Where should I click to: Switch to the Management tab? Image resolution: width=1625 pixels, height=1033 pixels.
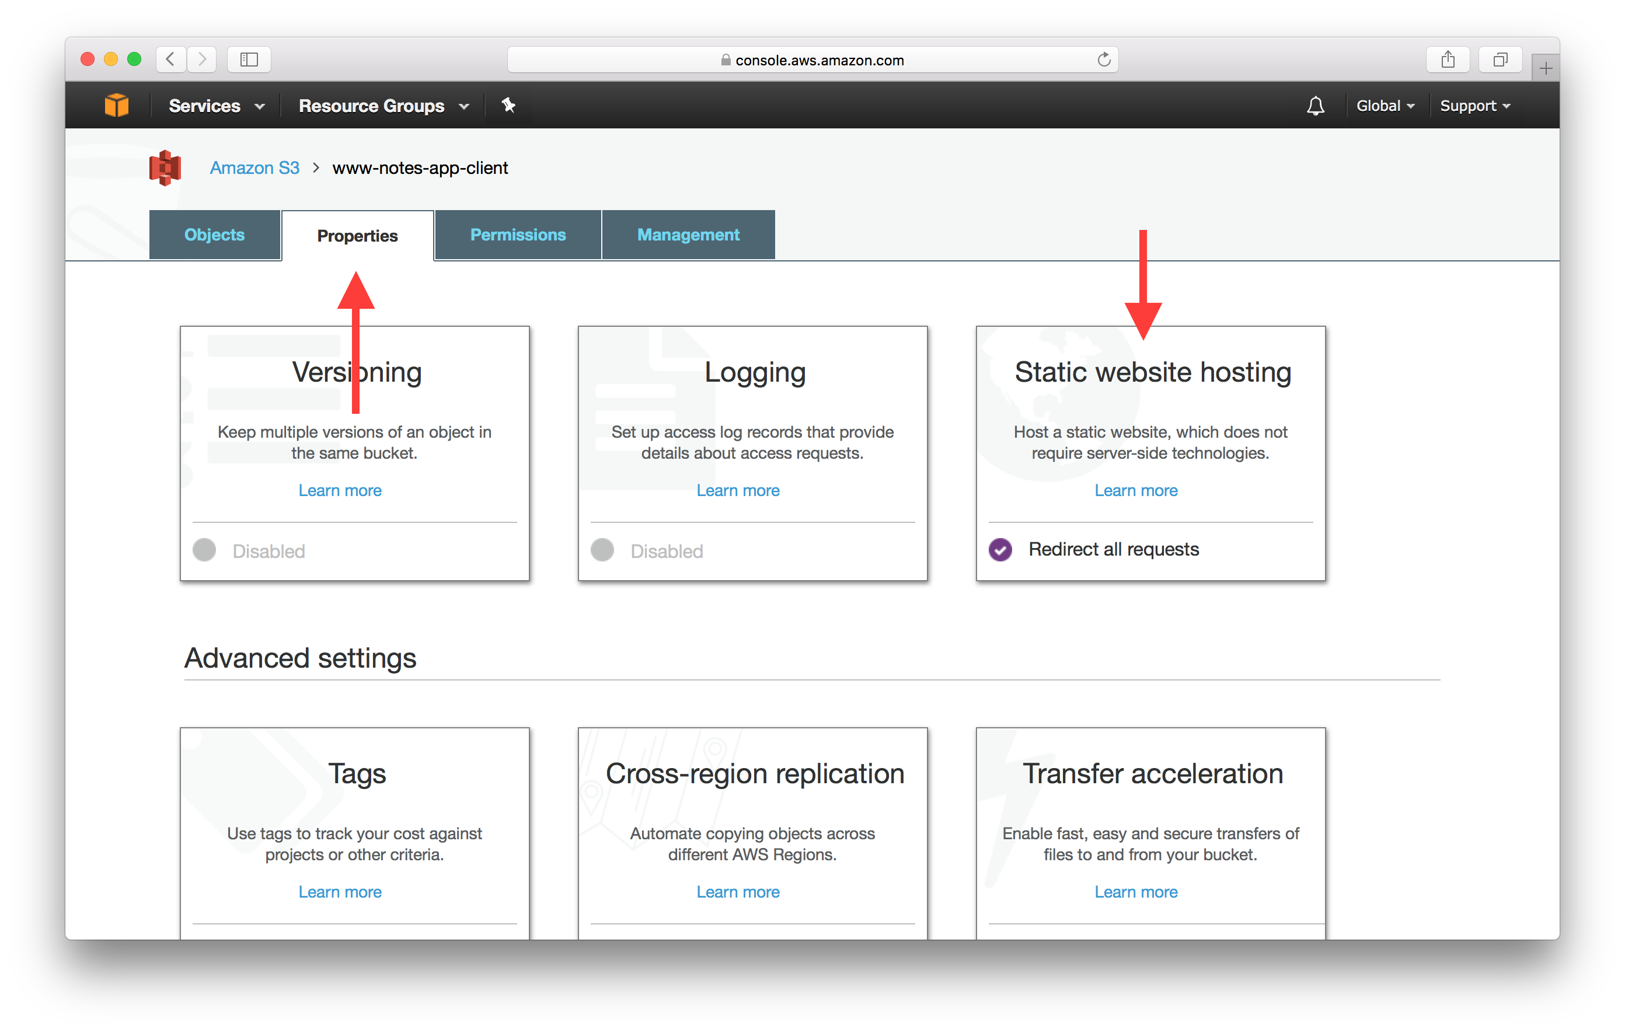pyautogui.click(x=688, y=235)
